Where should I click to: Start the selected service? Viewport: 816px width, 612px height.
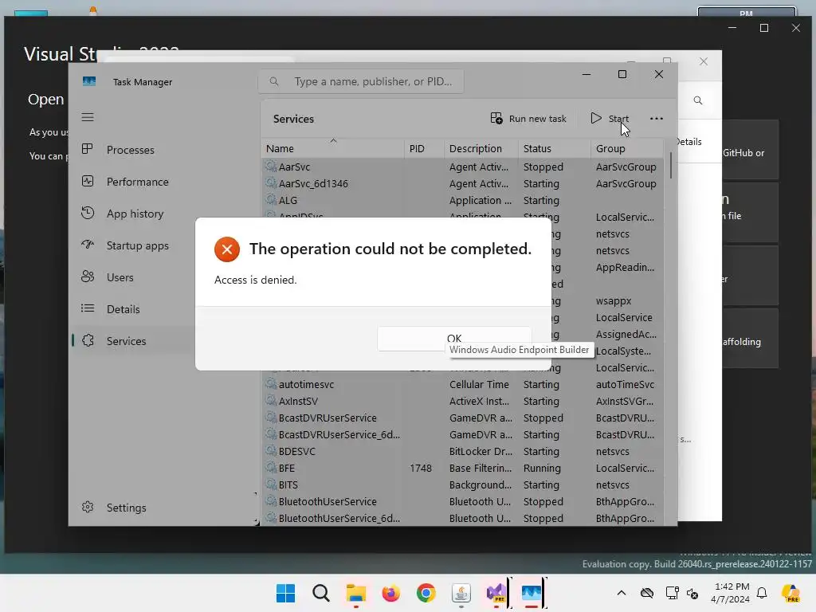point(610,119)
